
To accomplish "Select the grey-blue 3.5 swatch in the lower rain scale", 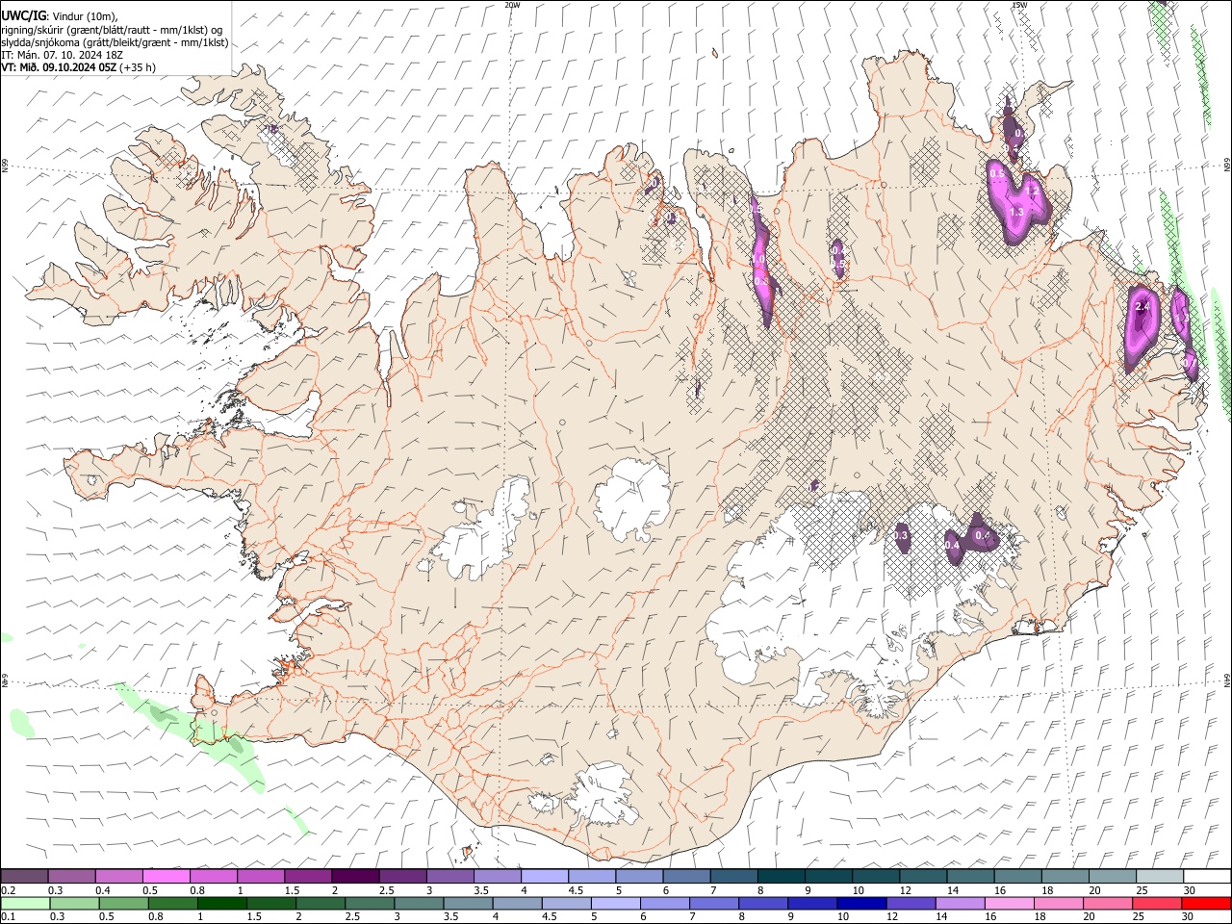I will point(469,903).
